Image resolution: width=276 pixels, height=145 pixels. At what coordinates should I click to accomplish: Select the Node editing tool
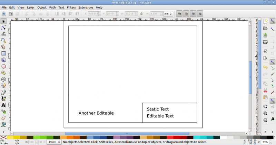3,28
